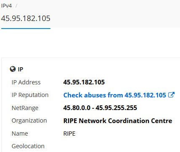
Task: Click the IP Address field label
Action: [26, 82]
